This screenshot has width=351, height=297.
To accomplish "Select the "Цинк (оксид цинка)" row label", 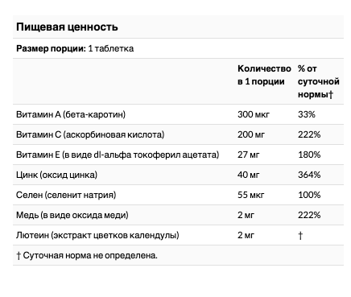I will click(56, 175).
